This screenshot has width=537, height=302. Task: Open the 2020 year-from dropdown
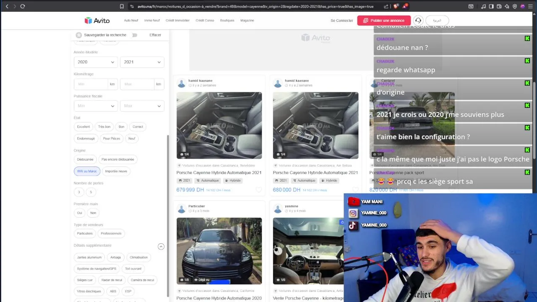point(96,62)
